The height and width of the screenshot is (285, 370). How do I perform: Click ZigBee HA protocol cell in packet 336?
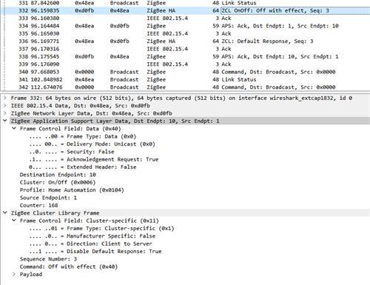click(x=161, y=41)
